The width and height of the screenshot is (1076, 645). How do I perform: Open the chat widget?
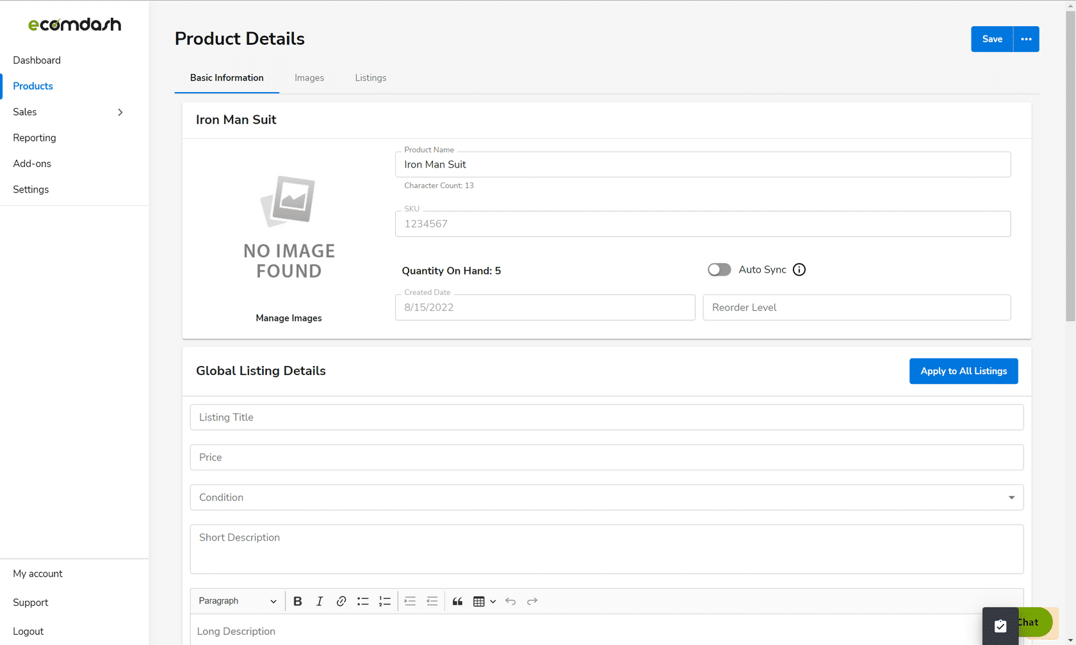pos(1027,622)
